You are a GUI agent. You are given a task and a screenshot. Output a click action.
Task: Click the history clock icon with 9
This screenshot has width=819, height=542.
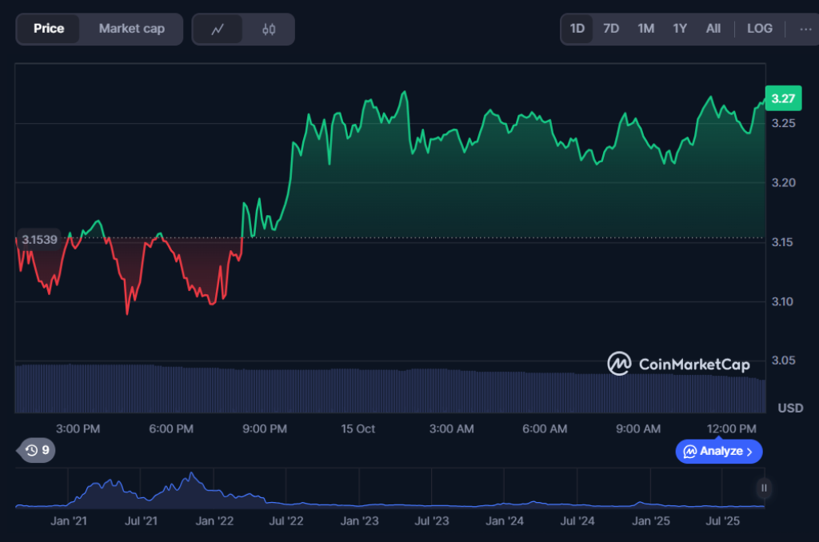tap(37, 451)
